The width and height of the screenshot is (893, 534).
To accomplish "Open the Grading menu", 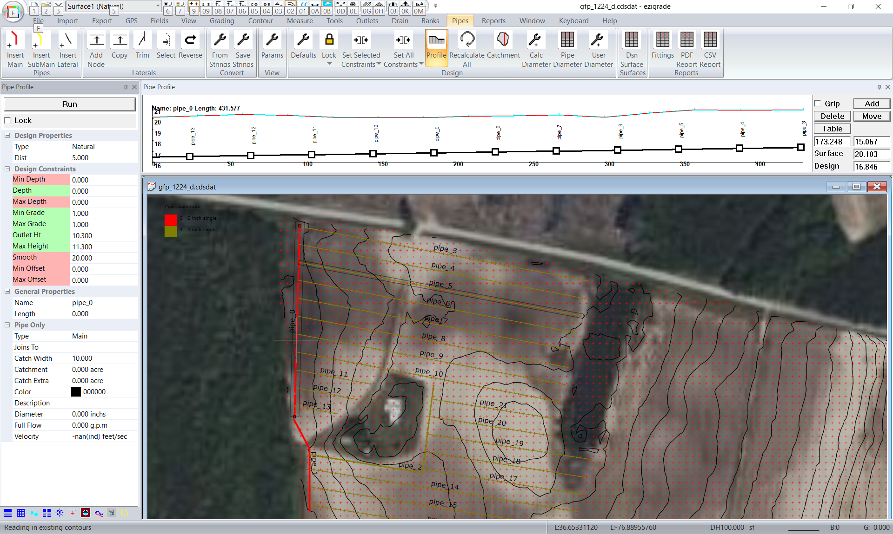I will coord(222,21).
